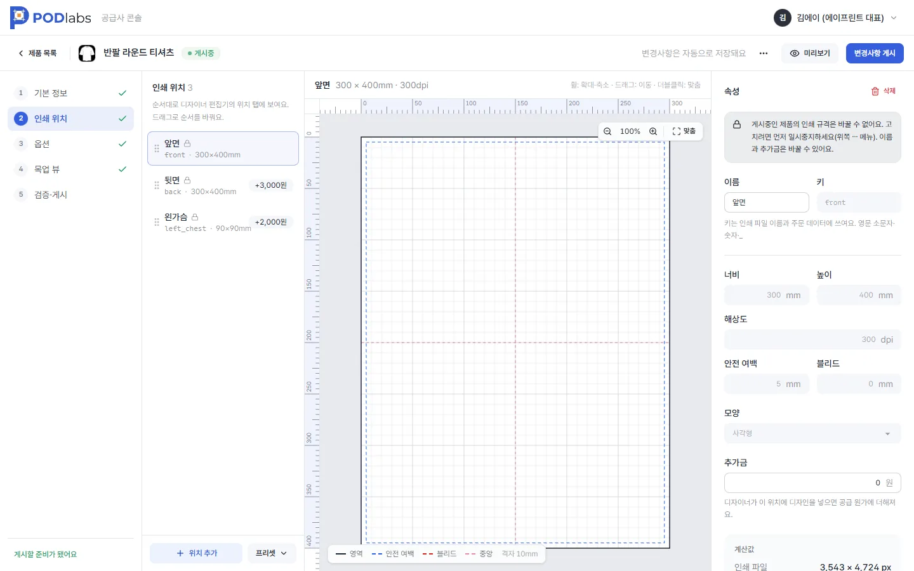Viewport: 914px width, 571px height.
Task: Click the drag handle for 왼가슴 row
Action: click(x=157, y=222)
